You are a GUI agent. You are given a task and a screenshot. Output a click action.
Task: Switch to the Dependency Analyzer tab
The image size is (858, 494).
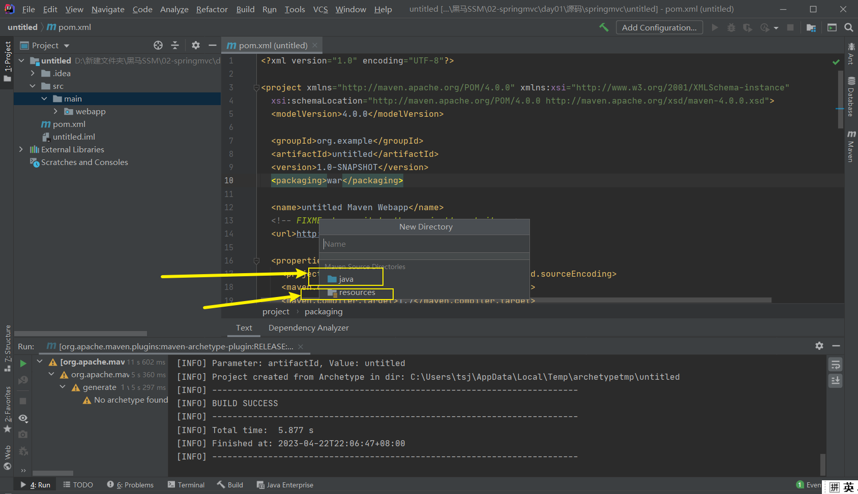pyautogui.click(x=309, y=327)
